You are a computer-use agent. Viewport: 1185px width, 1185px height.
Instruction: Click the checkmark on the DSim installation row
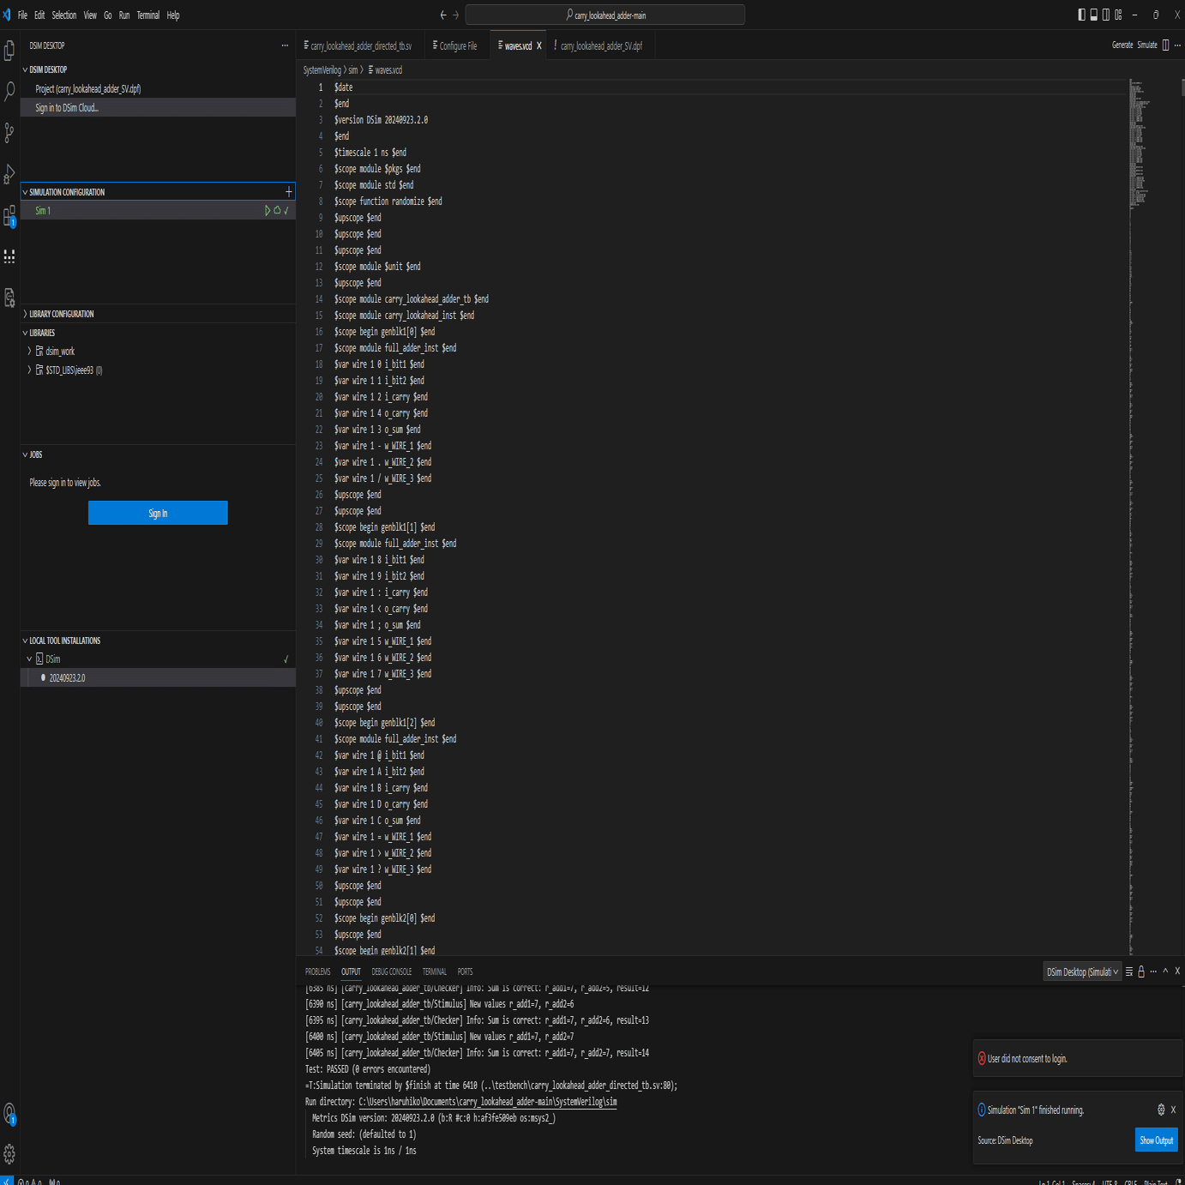[x=286, y=659]
